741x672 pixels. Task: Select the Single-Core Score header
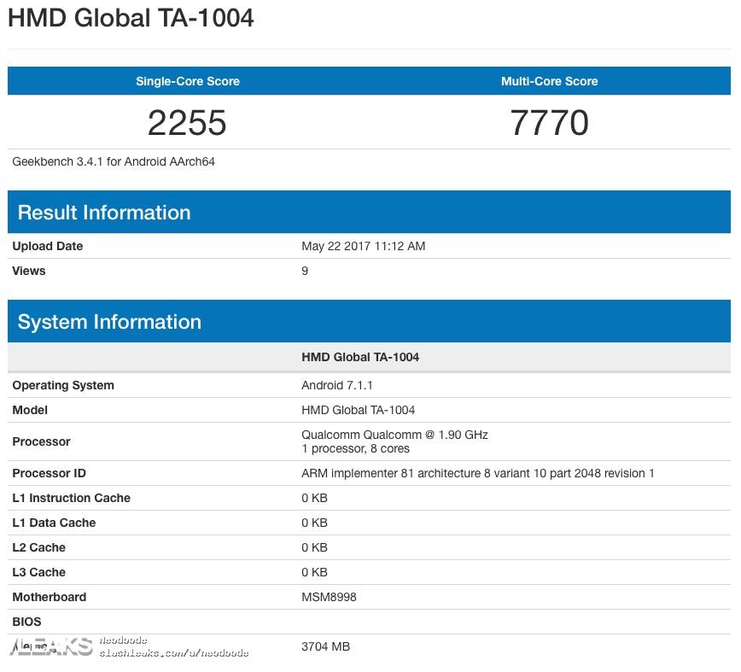coord(187,81)
